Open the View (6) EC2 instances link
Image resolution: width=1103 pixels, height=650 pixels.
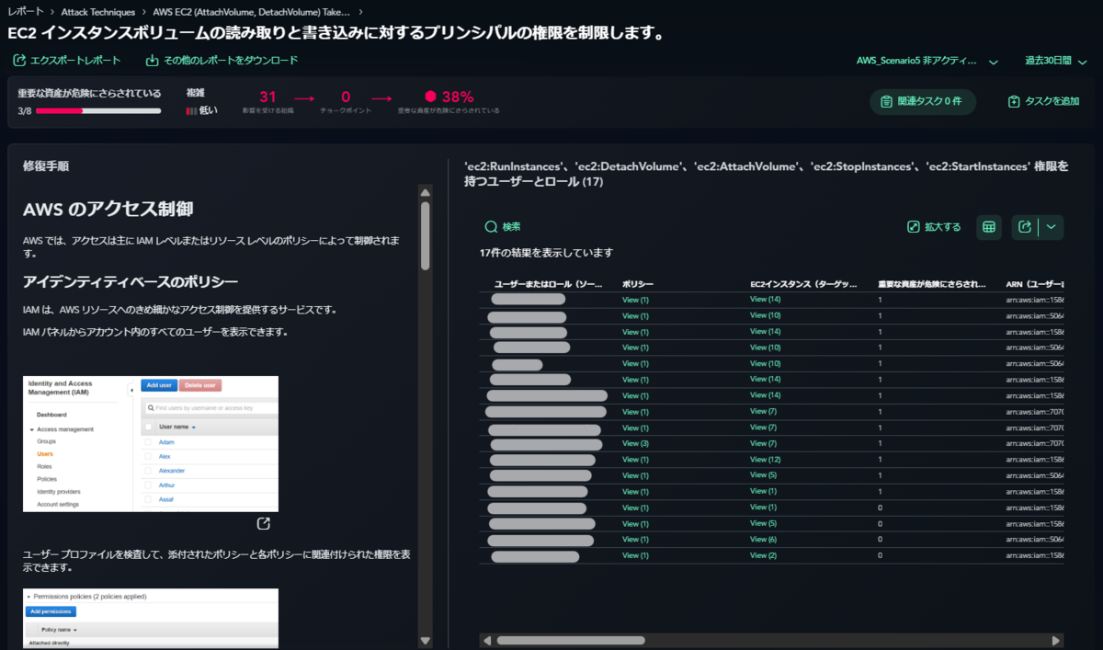point(763,539)
